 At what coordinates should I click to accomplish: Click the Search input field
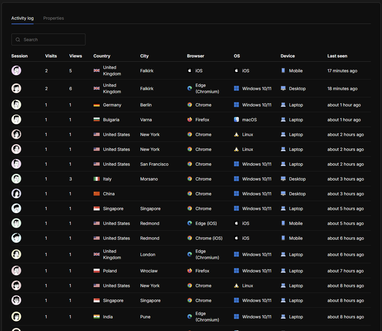pos(51,40)
